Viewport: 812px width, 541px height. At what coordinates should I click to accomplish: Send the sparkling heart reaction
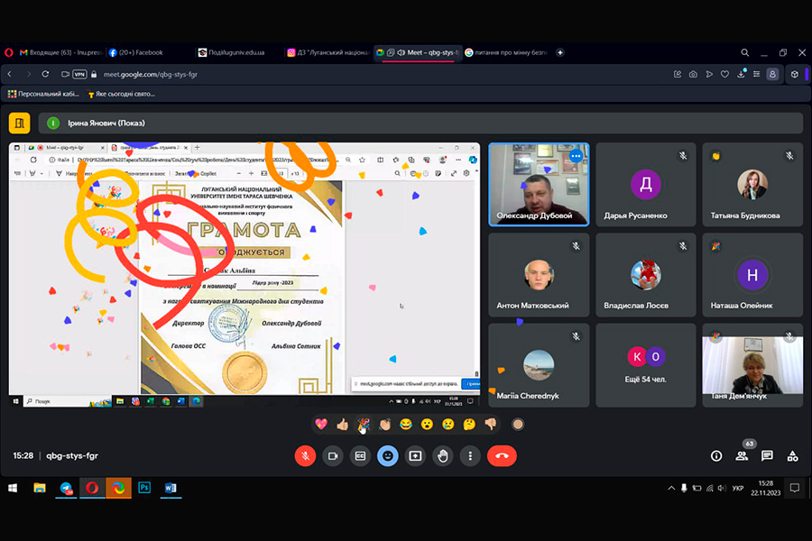coord(321,425)
